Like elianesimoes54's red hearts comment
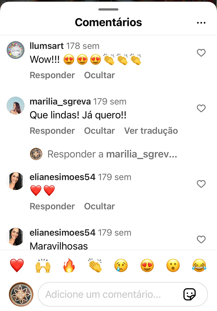 point(201,184)
